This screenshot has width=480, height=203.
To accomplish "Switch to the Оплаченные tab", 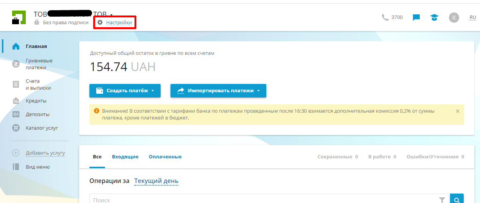I will point(165,157).
